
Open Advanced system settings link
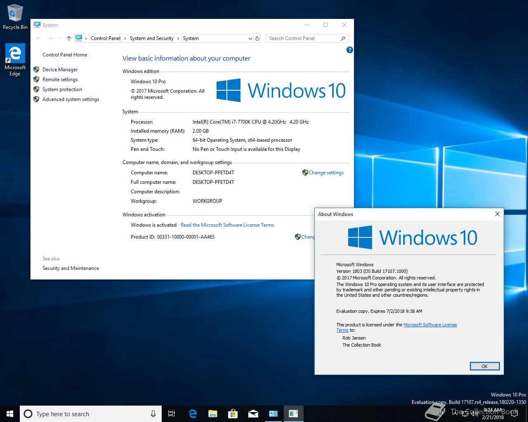click(x=71, y=99)
